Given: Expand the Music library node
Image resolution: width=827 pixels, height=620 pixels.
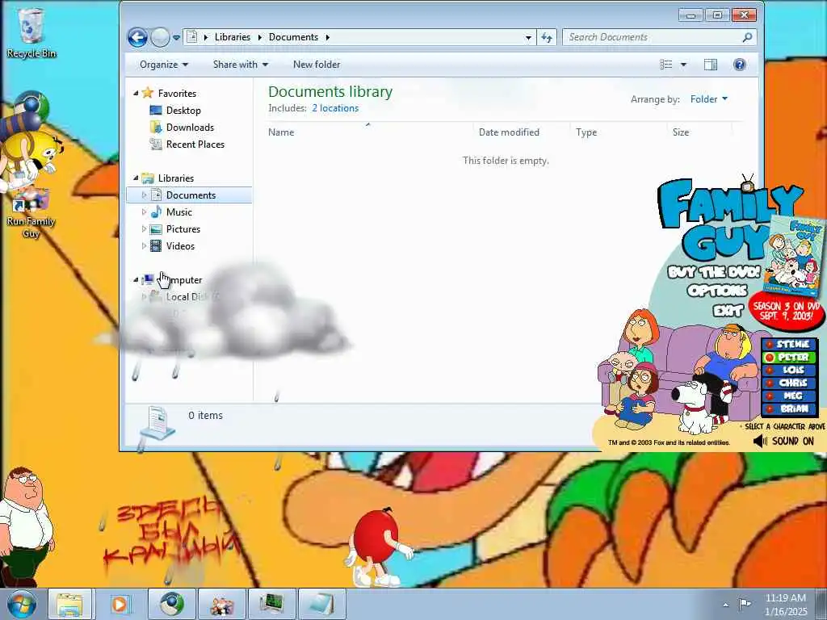Looking at the screenshot, I should coord(144,212).
